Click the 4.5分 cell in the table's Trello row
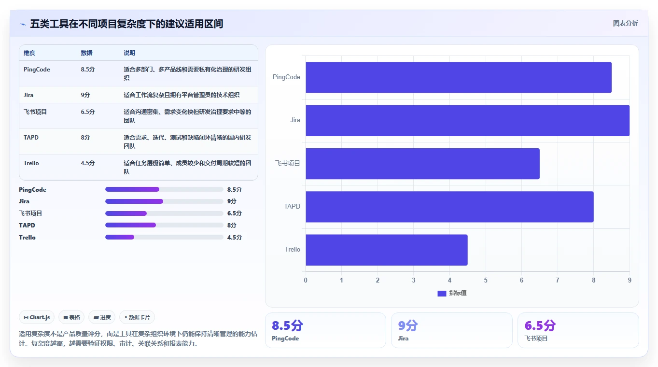The image size is (658, 367). click(88, 163)
